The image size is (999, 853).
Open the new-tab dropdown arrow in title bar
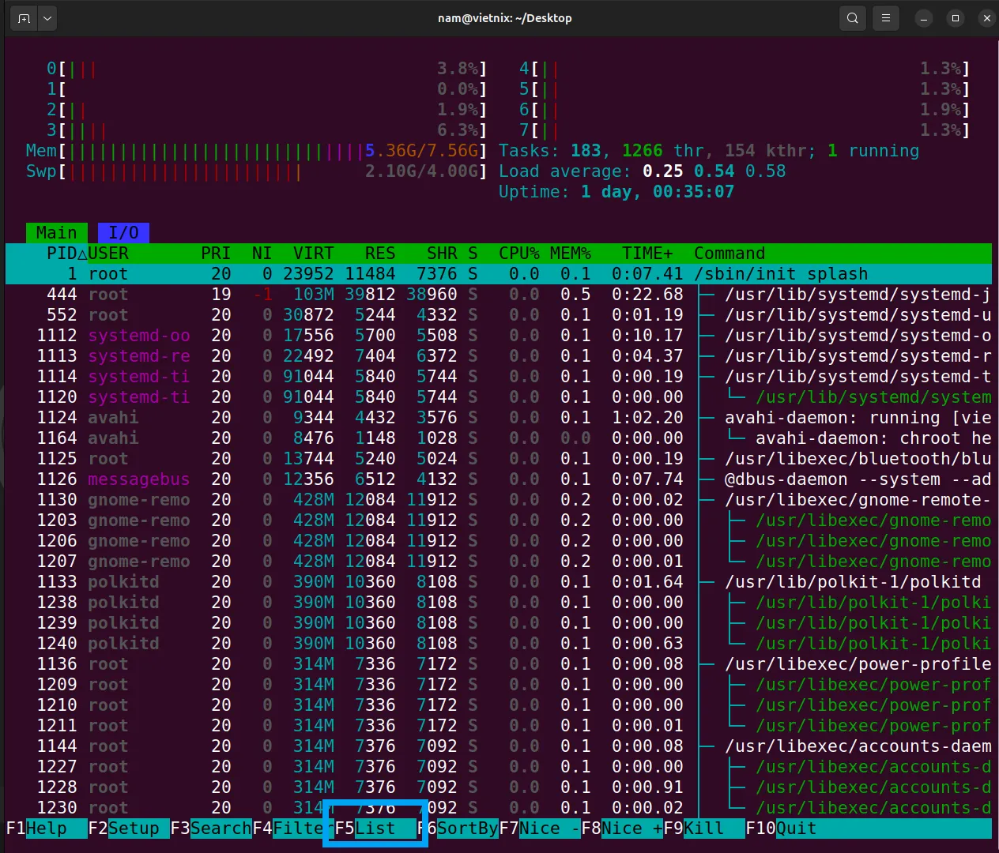click(x=47, y=18)
